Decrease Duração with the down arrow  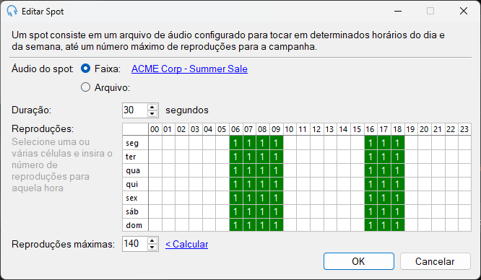(x=152, y=113)
